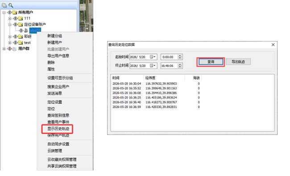Choose 查看用户事件 menu entry

coord(58,122)
